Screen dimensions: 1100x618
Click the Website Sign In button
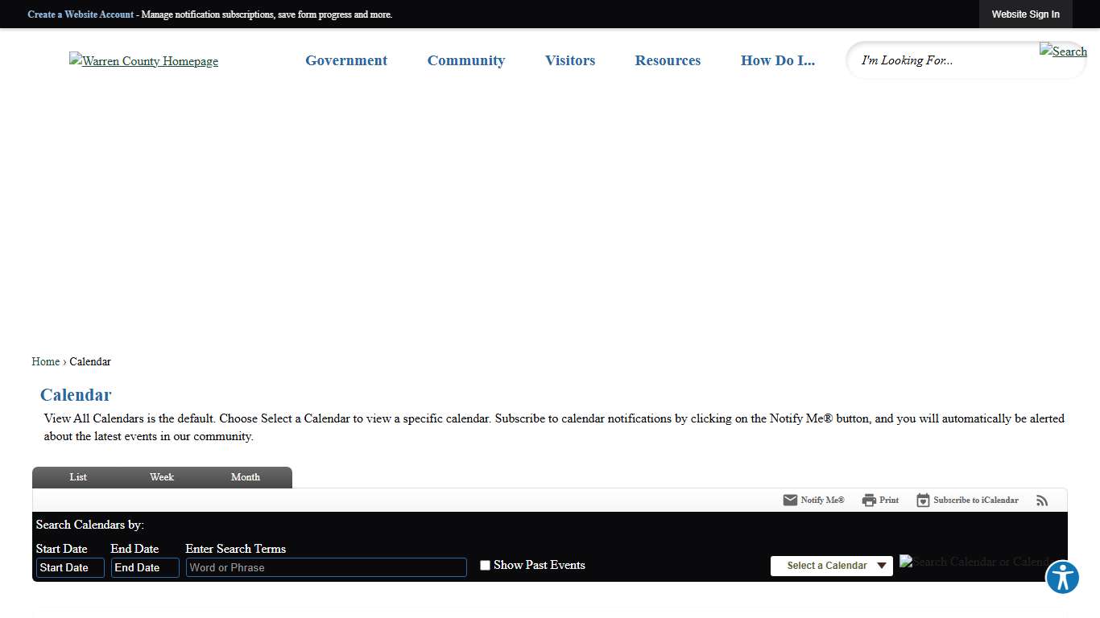1025,14
